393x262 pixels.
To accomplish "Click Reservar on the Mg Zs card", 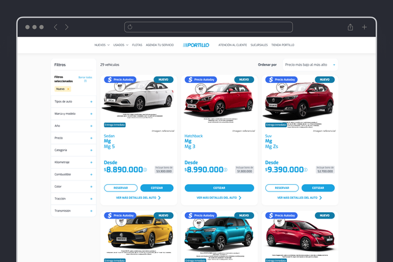I will click(282, 188).
